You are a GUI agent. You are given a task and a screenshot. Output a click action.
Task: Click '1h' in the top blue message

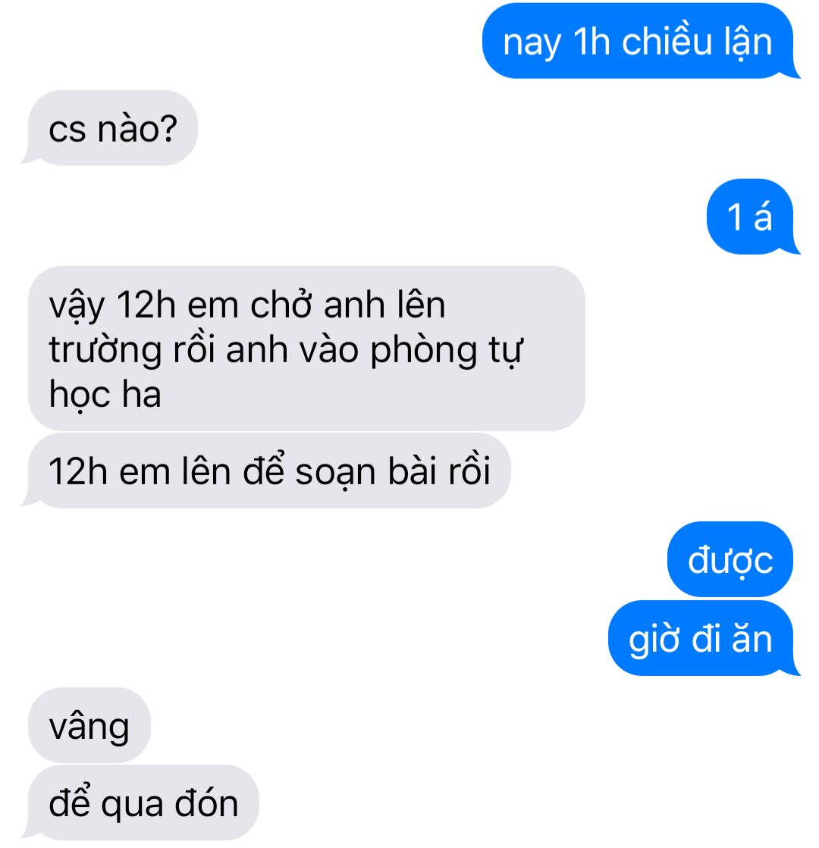point(591,42)
